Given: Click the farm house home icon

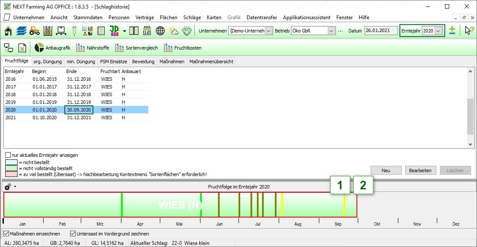Looking at the screenshot, I should coord(8,31).
